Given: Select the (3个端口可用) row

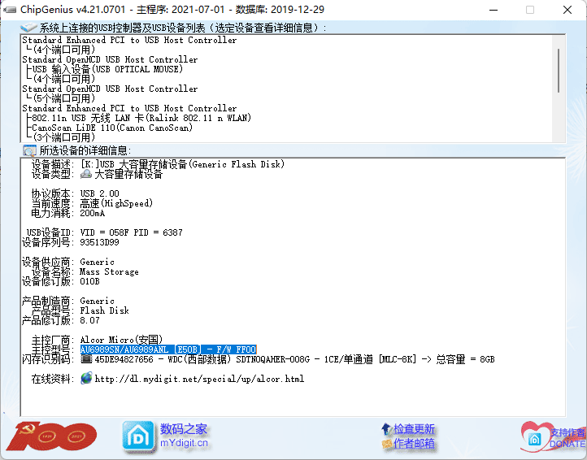Looking at the screenshot, I should coord(63,137).
